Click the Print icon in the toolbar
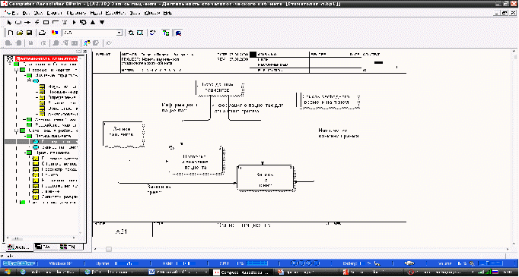This screenshot has height=277, width=519. click(x=42, y=33)
